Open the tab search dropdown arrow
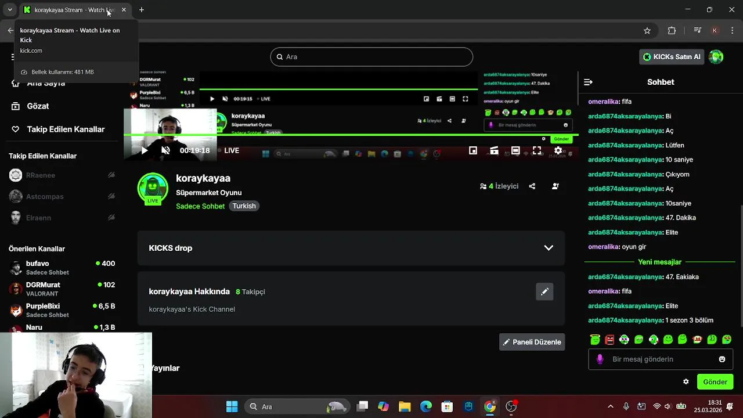 (x=10, y=10)
